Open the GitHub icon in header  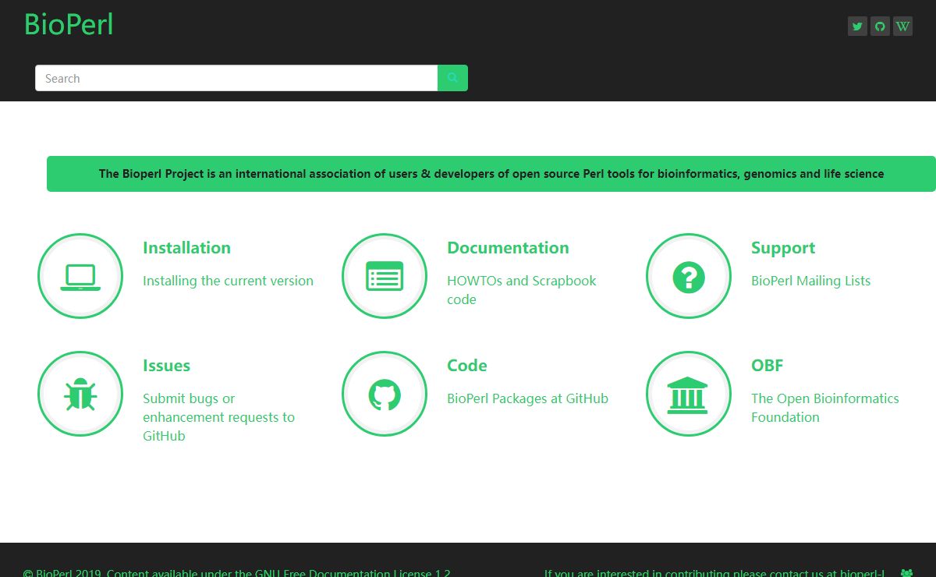point(880,27)
